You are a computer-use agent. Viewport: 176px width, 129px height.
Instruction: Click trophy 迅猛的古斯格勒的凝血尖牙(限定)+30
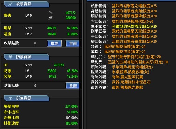tap(138, 62)
